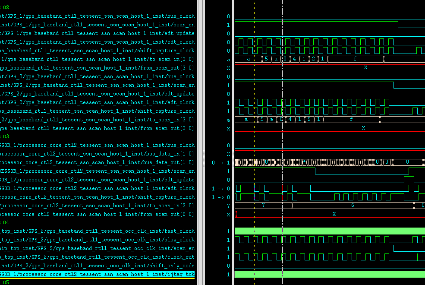425x285 pixels.
Task: Collapse the G4 signal group header
Action: click(x=5, y=222)
